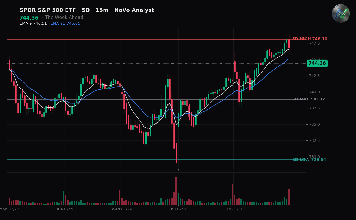The image size is (356, 220).
Task: Click the current price 744.36 in the header
Action: (29, 18)
